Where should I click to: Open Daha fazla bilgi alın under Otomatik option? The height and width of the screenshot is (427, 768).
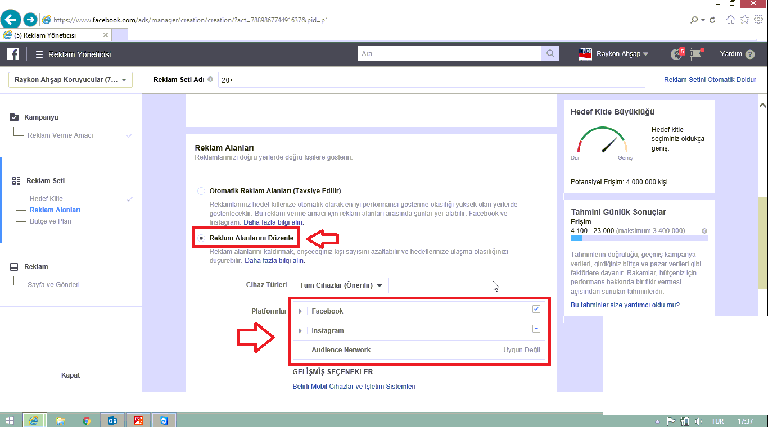(x=273, y=222)
